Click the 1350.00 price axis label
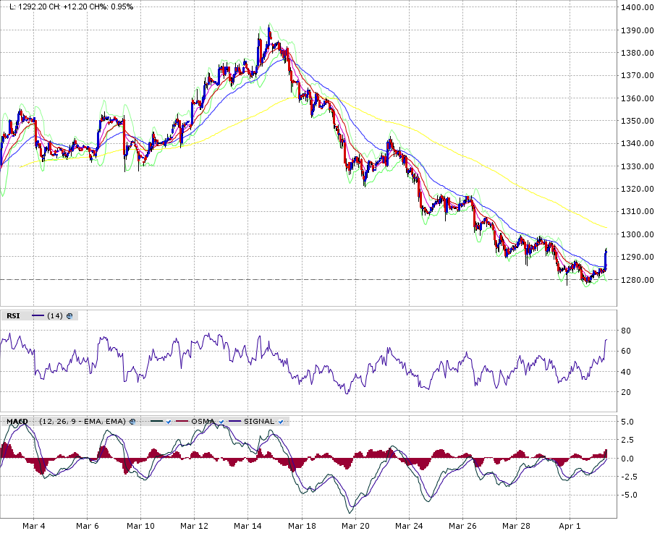 638,122
